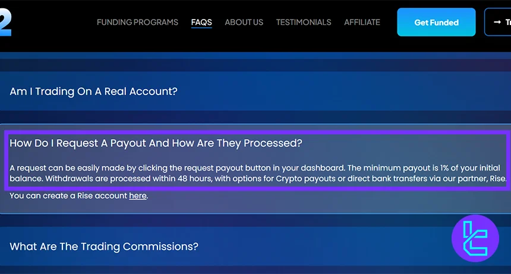Click the partner name "Rise" ending the paragraph

click(496, 178)
